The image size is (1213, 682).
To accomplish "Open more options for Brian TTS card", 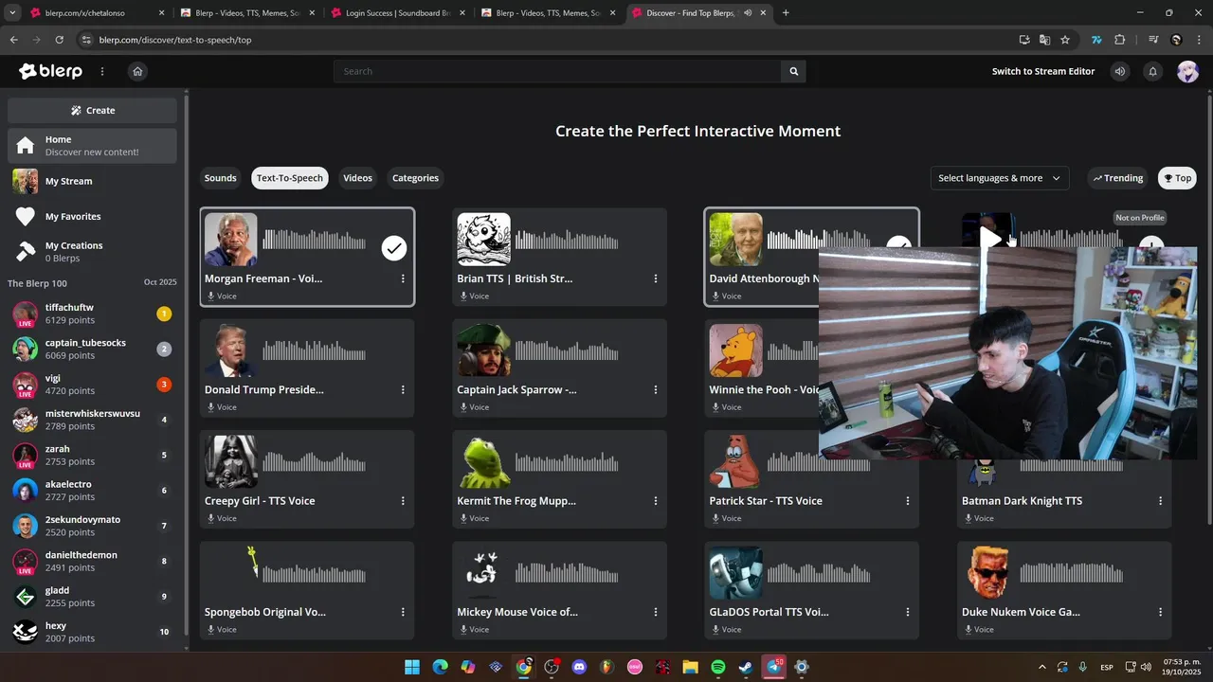I will 655,278.
